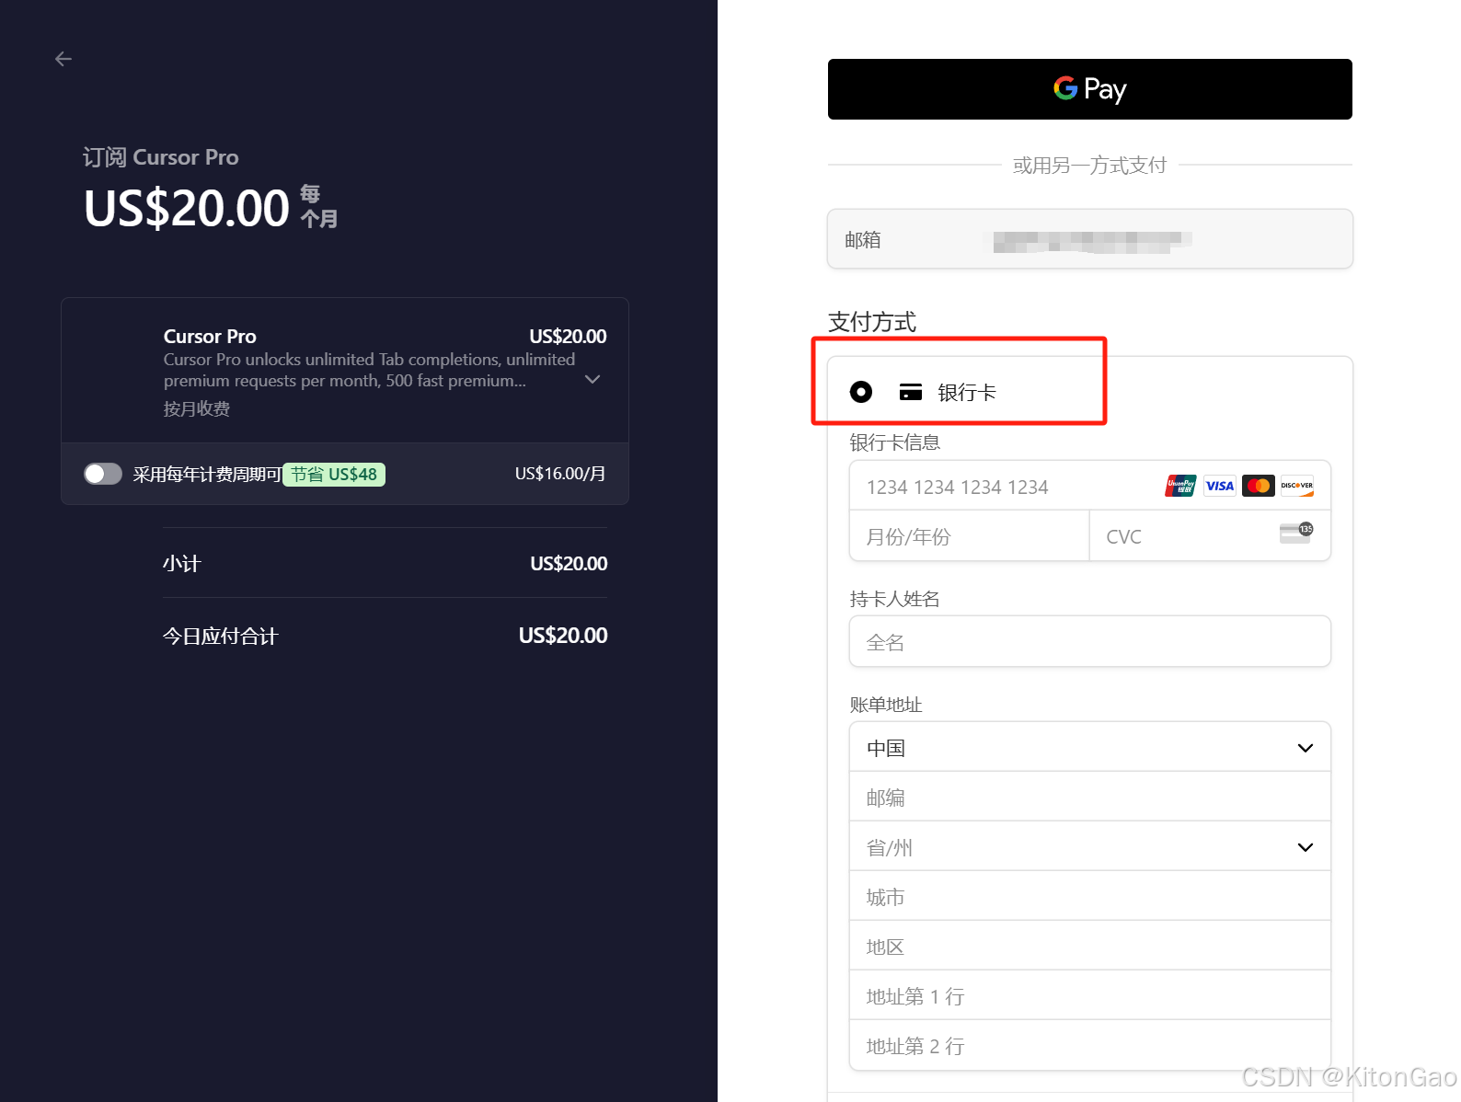Click the 小计 subtotal label

tap(181, 563)
